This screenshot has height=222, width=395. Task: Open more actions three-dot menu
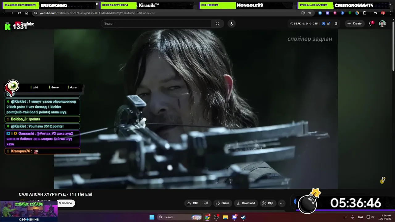click(x=282, y=203)
